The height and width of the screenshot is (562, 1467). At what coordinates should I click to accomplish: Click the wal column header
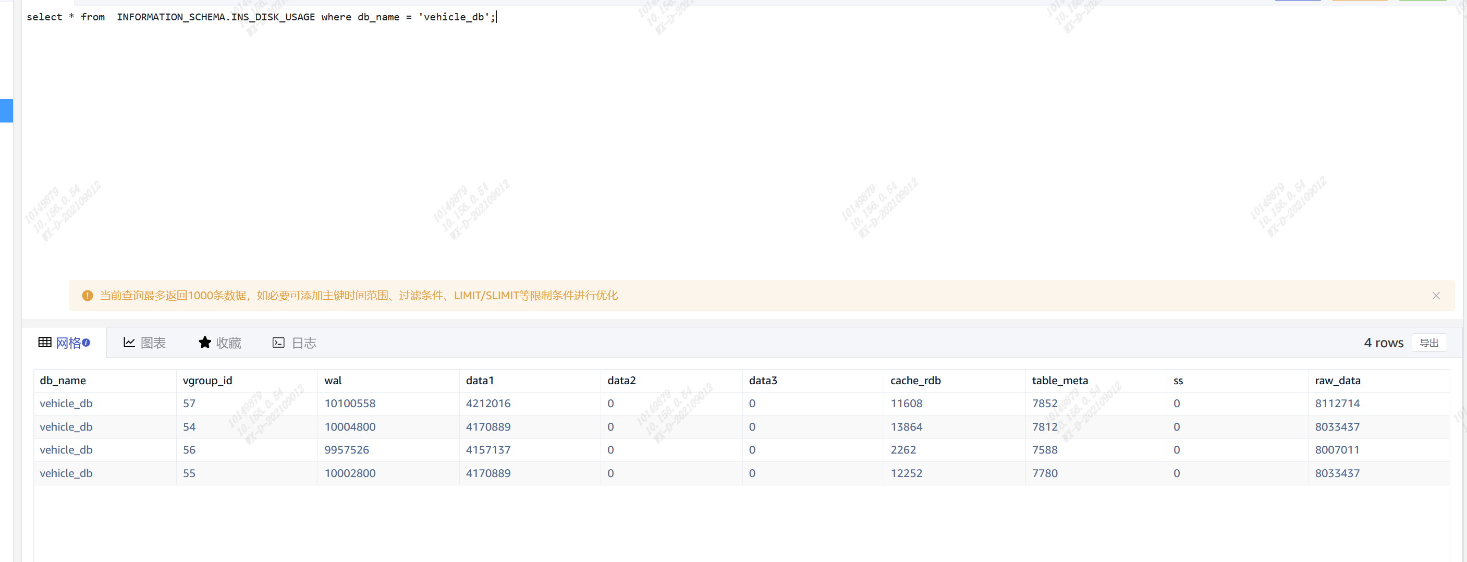[x=333, y=381]
